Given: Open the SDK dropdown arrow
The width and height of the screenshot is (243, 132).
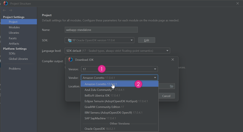Looking at the screenshot, I should point(132,40).
